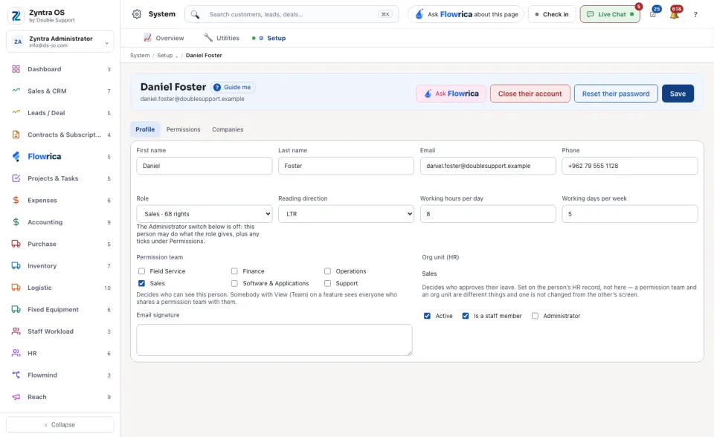714x437 pixels.
Task: Open the help question mark icon
Action: click(x=695, y=15)
